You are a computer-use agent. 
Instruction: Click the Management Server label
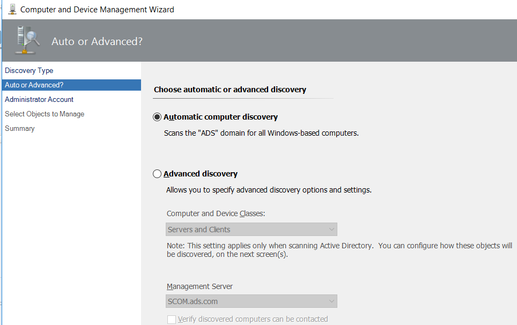click(200, 286)
